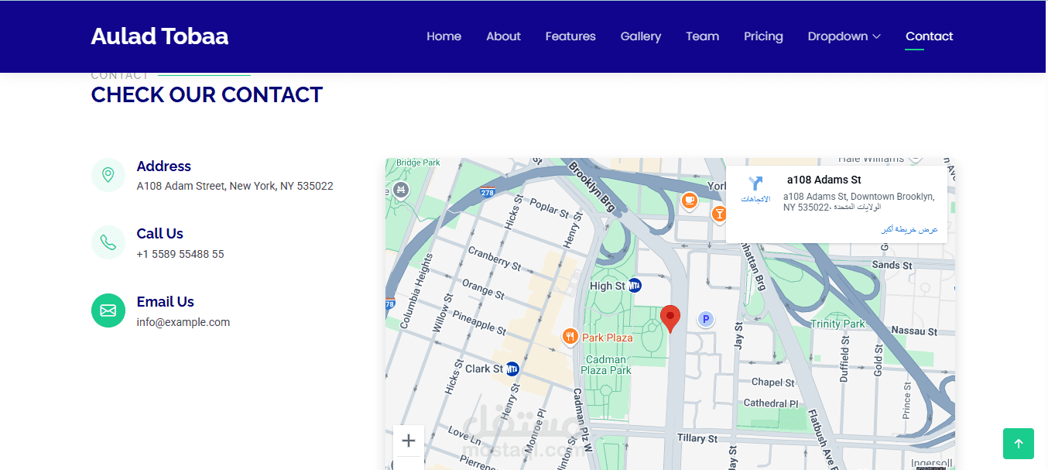
Task: Click the 'CHECK OUR CONTACT' heading
Action: [207, 94]
